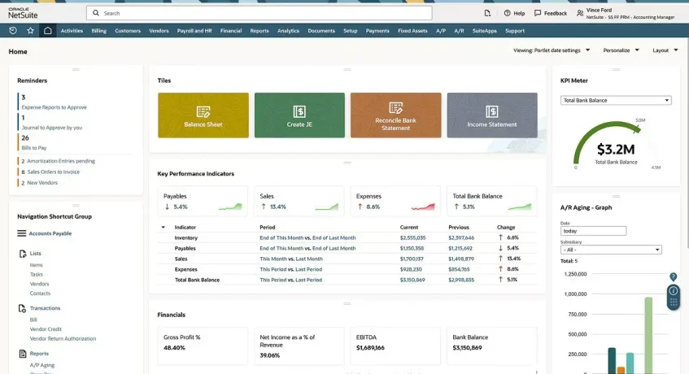The image size is (689, 374).
Task: Go to the Home icon
Action: click(47, 30)
